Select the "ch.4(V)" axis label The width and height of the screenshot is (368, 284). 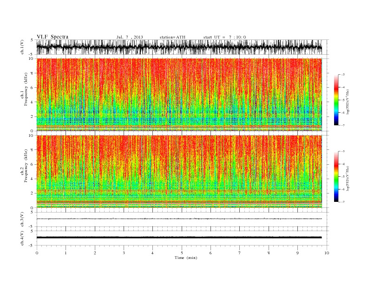click(22, 238)
